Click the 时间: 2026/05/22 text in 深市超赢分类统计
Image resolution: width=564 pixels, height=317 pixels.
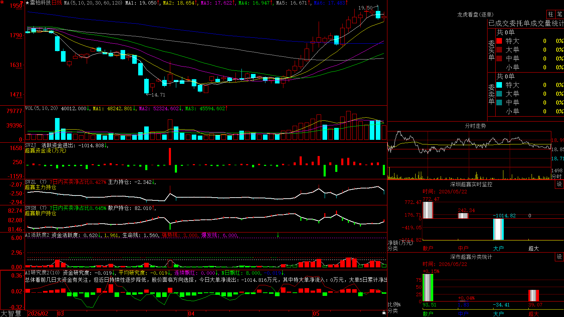click(445, 264)
